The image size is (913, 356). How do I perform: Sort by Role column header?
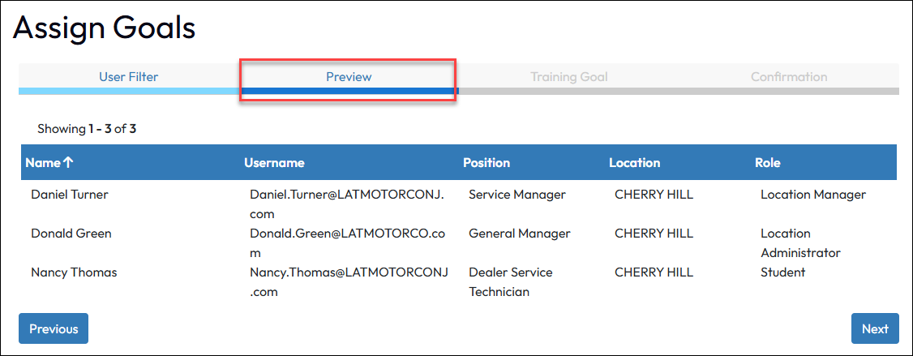click(x=767, y=162)
